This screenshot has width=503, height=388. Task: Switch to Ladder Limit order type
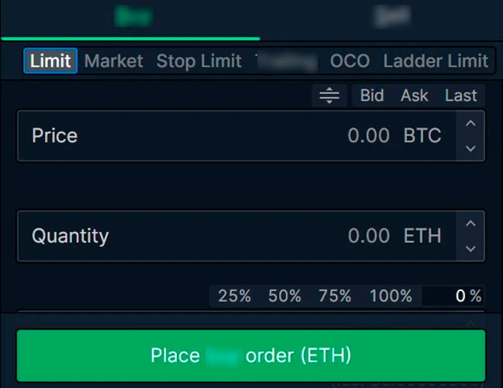(436, 61)
